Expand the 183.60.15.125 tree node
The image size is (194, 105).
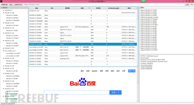pyautogui.click(x=3, y=48)
